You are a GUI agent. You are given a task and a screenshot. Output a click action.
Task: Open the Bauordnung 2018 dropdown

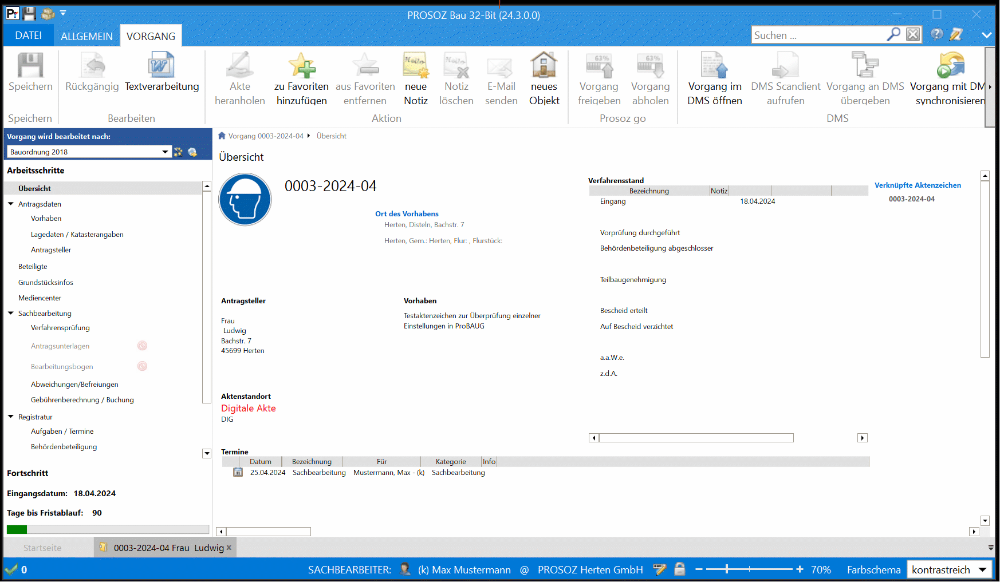pyautogui.click(x=165, y=152)
